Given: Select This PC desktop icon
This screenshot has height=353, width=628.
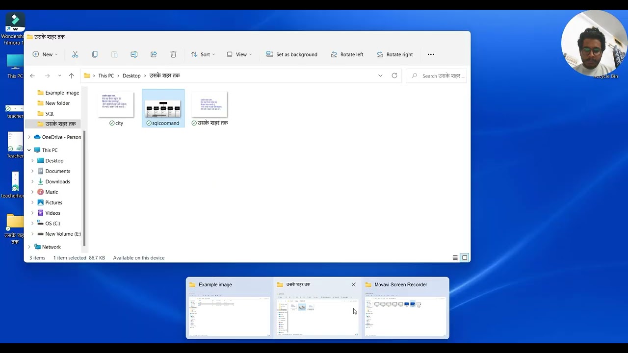Looking at the screenshot, I should (15, 66).
